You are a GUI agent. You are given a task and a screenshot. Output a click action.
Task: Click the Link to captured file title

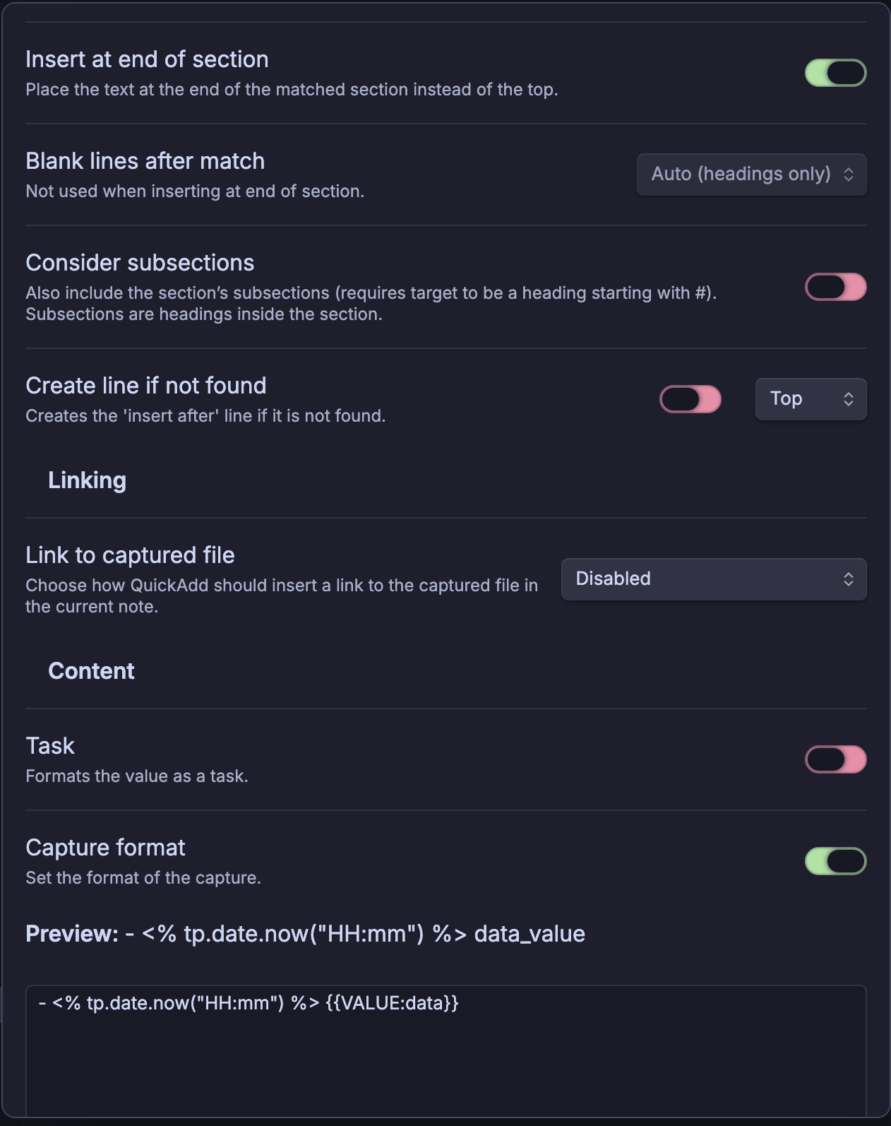pyautogui.click(x=130, y=555)
